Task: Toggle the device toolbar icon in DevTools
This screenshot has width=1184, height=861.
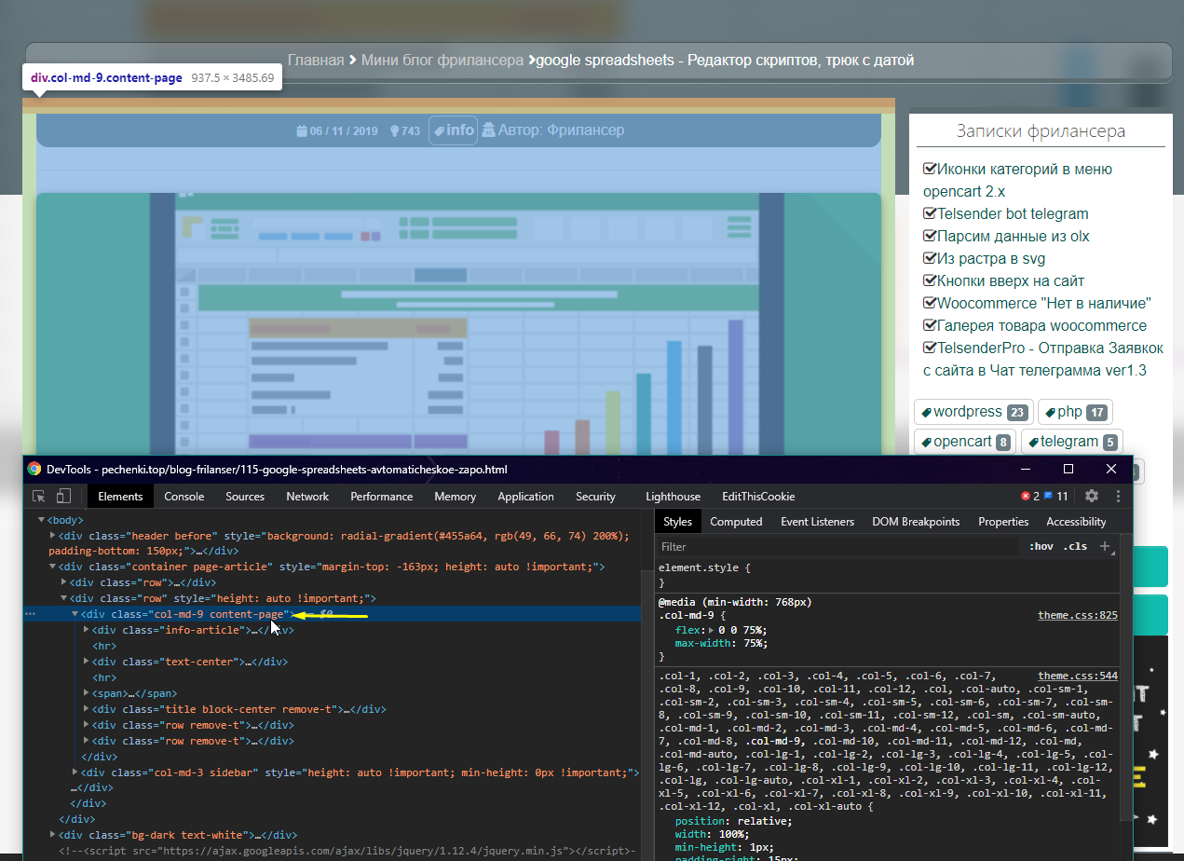Action: click(x=64, y=497)
